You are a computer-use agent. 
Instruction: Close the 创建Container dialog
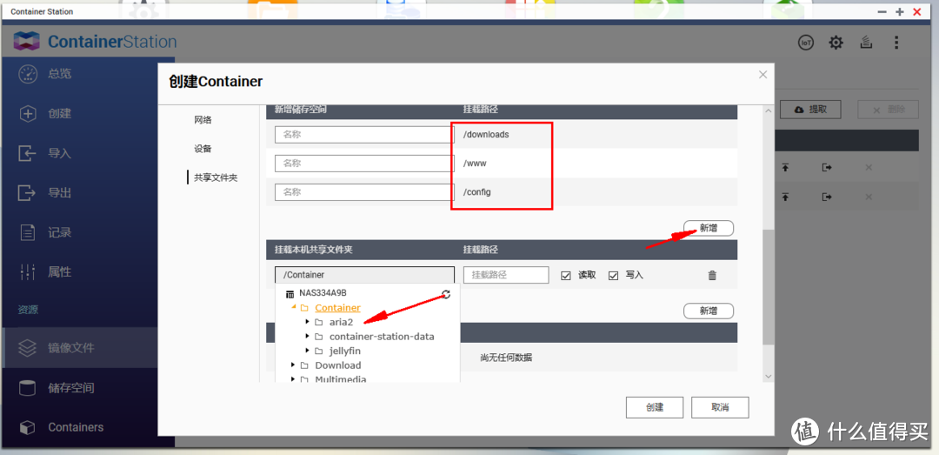coord(763,75)
